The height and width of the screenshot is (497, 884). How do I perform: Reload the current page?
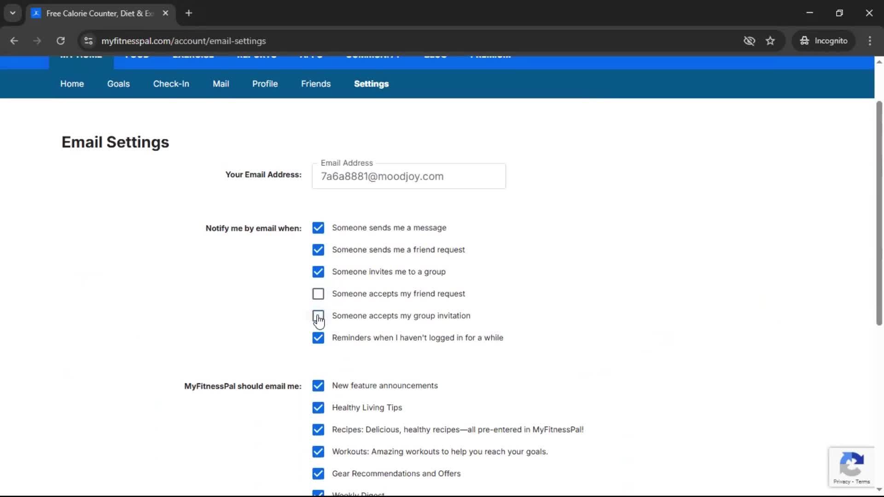click(60, 41)
